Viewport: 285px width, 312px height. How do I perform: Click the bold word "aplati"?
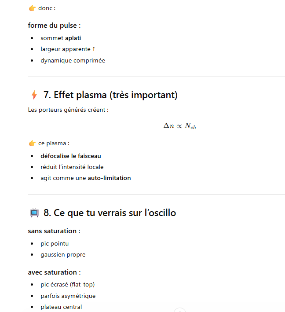click(x=73, y=38)
